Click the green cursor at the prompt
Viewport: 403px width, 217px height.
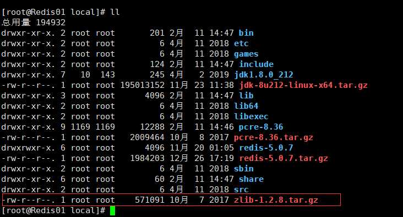(x=112, y=211)
